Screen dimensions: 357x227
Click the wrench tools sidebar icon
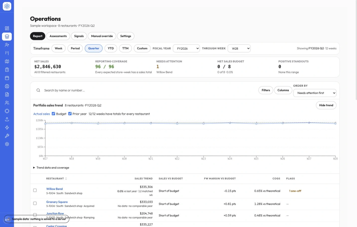tap(7, 136)
